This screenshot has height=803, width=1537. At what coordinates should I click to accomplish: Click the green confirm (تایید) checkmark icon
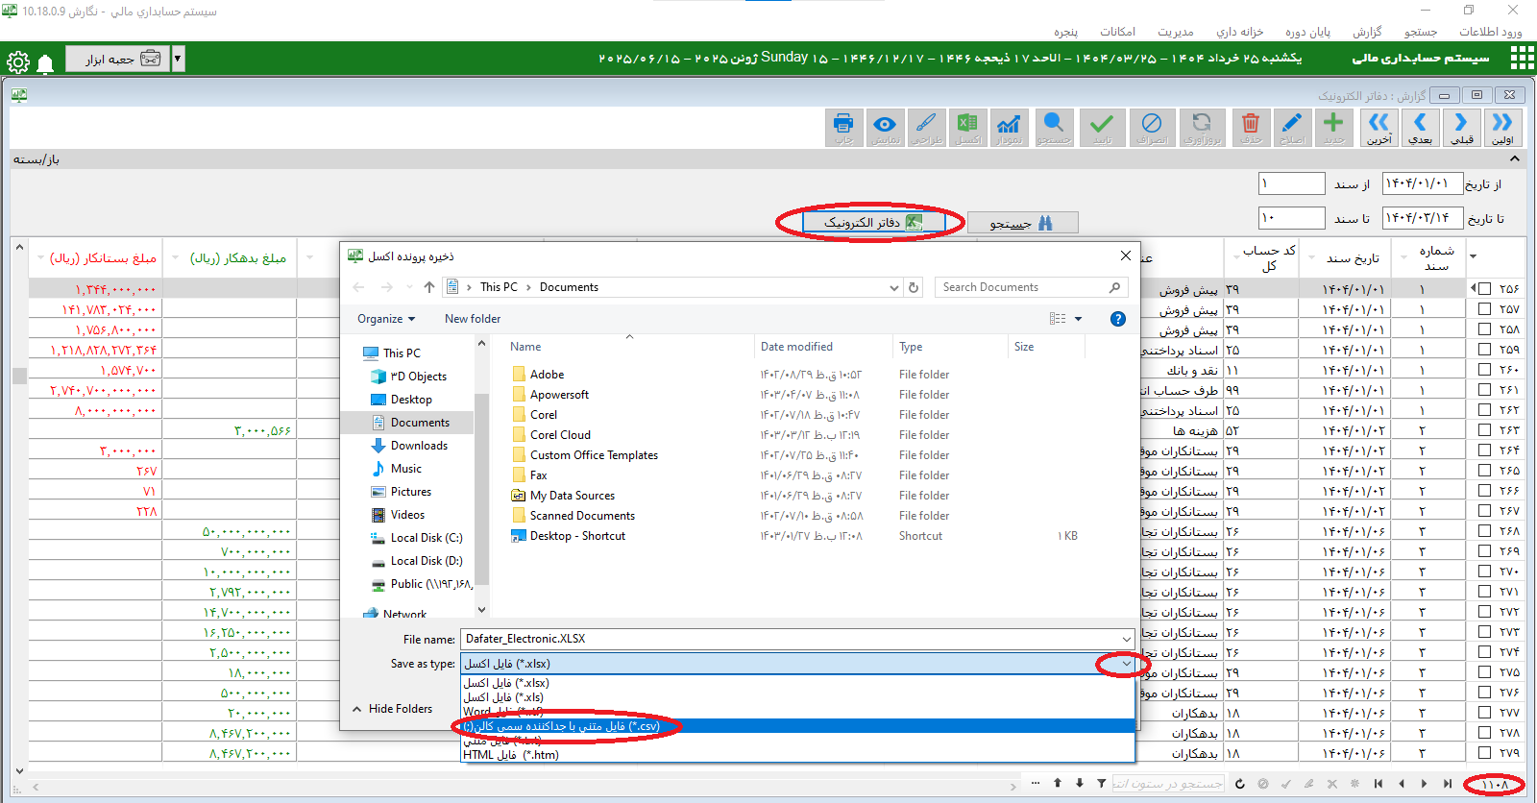[1102, 128]
